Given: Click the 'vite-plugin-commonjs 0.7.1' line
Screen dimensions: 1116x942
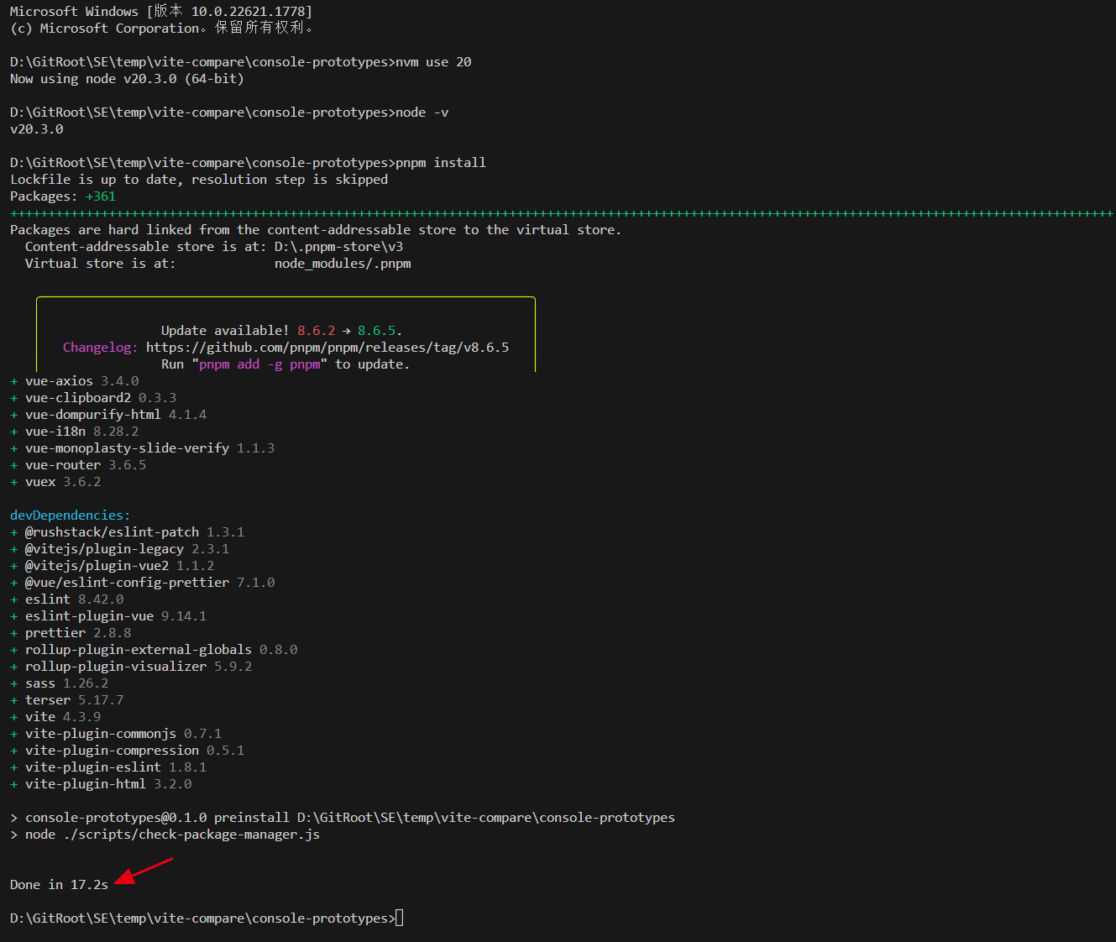Looking at the screenshot, I should pyautogui.click(x=116, y=734).
